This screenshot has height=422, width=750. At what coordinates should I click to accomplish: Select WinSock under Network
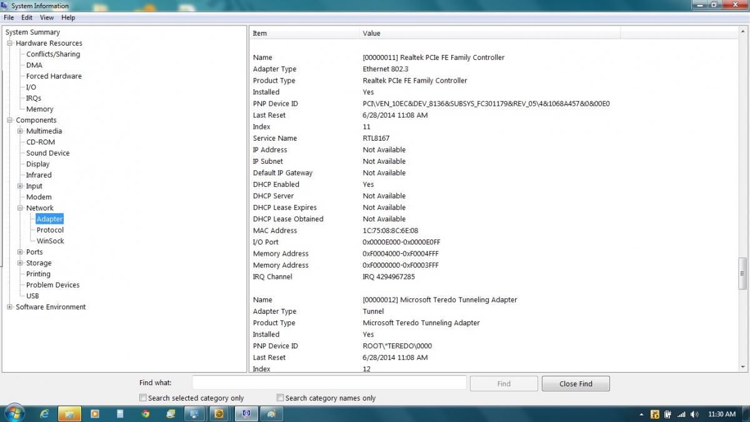(x=50, y=241)
